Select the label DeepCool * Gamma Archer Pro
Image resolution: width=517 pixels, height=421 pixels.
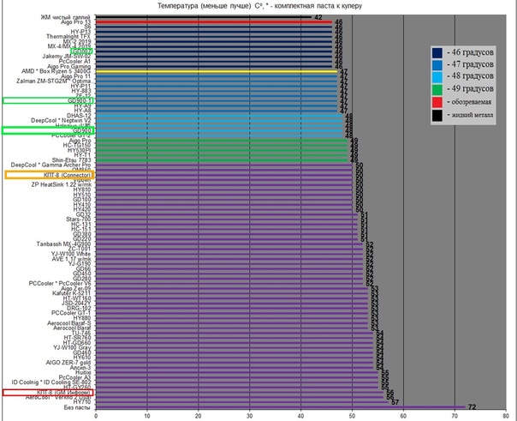pos(51,165)
